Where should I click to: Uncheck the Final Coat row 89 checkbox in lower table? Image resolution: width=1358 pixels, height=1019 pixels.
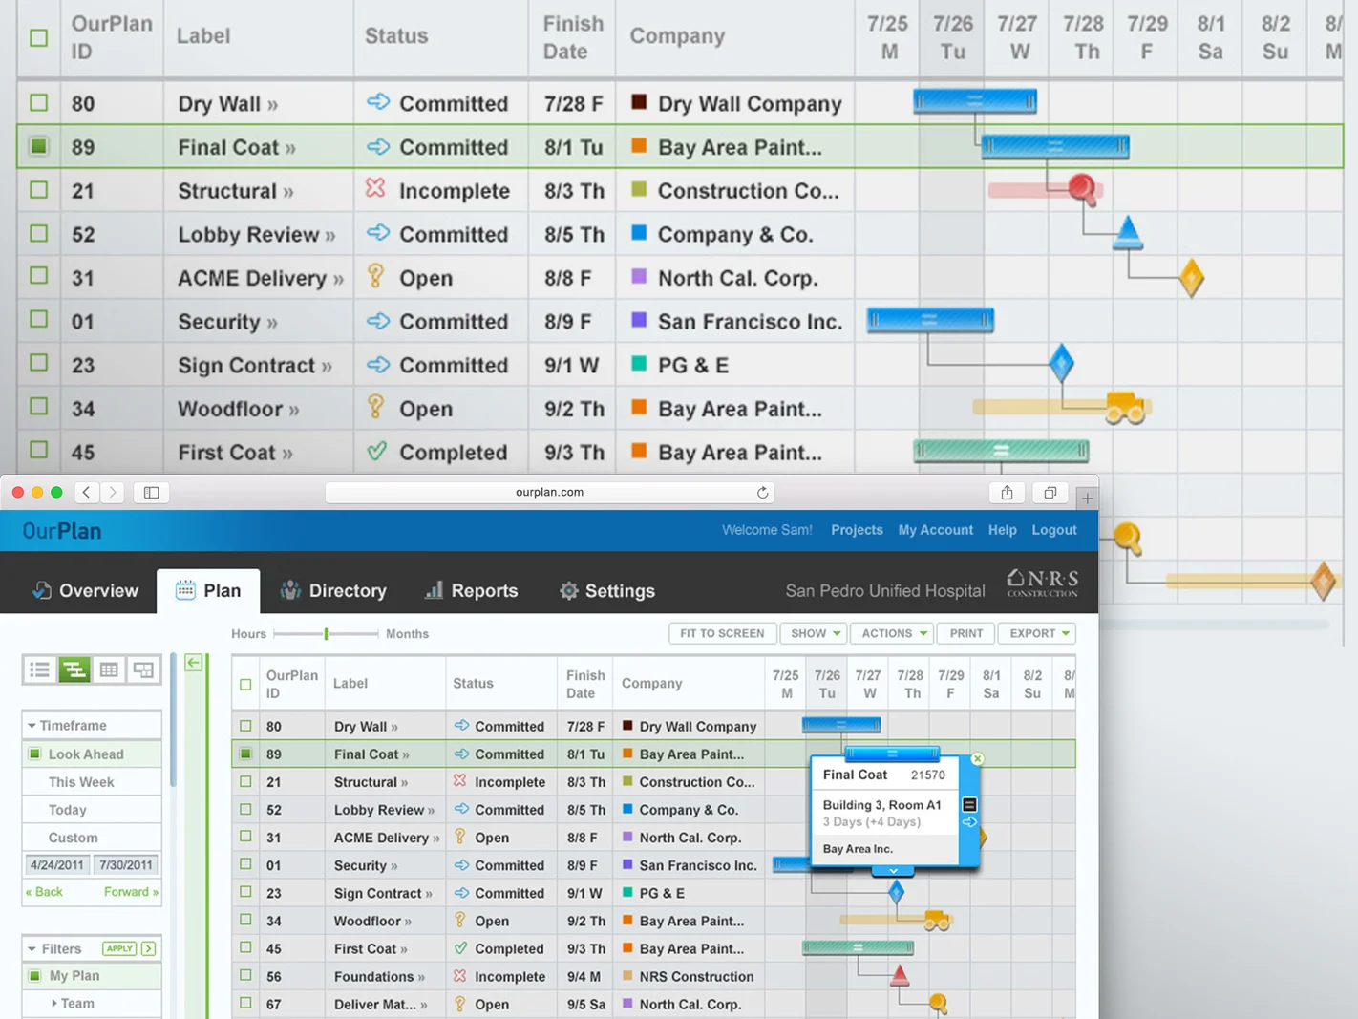[x=245, y=754]
